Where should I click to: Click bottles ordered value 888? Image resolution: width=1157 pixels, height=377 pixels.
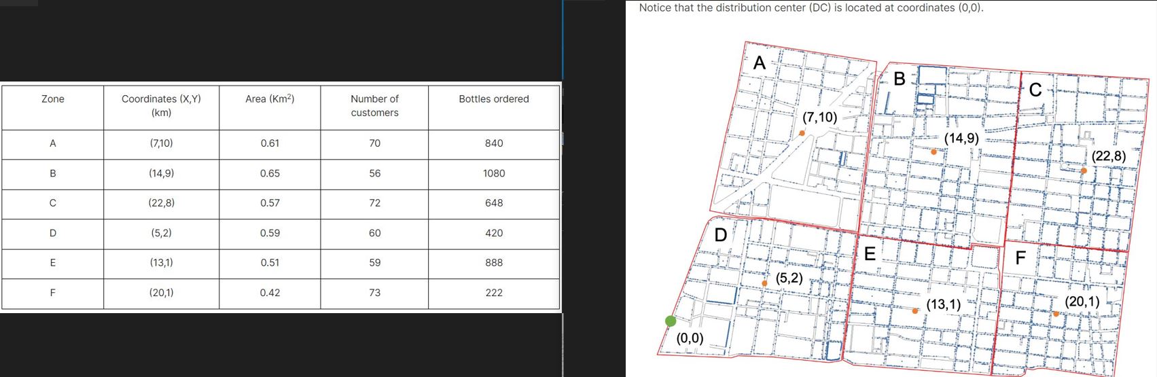tap(494, 263)
